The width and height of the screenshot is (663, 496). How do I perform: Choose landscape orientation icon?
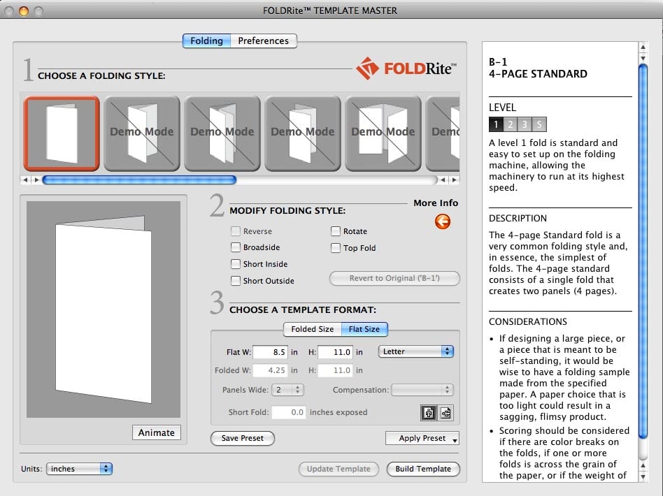445,413
